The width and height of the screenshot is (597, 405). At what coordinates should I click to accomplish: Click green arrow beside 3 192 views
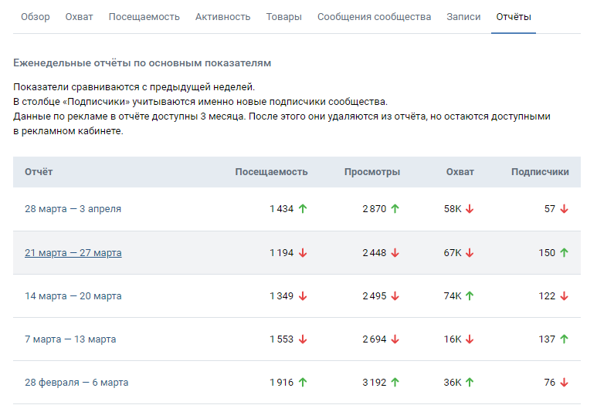[x=395, y=382]
